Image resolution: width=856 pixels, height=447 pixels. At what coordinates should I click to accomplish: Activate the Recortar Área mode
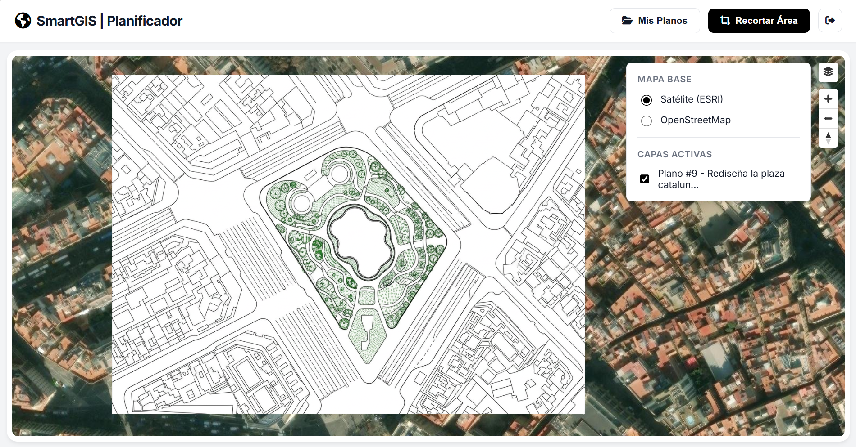click(x=759, y=20)
